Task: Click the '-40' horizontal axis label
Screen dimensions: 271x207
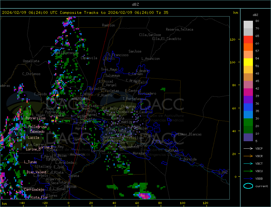Action: pos(22,203)
